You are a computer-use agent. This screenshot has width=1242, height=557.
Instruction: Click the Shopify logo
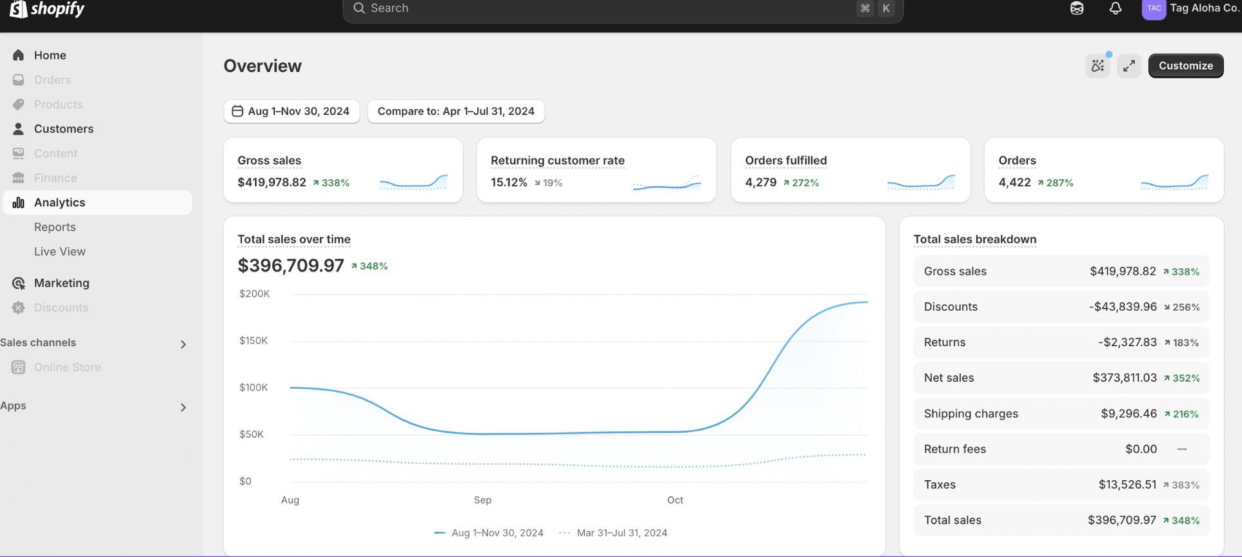(47, 8)
